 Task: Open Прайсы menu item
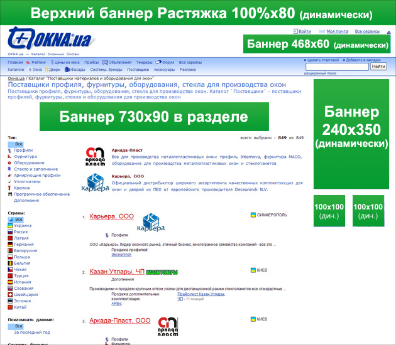(91, 62)
